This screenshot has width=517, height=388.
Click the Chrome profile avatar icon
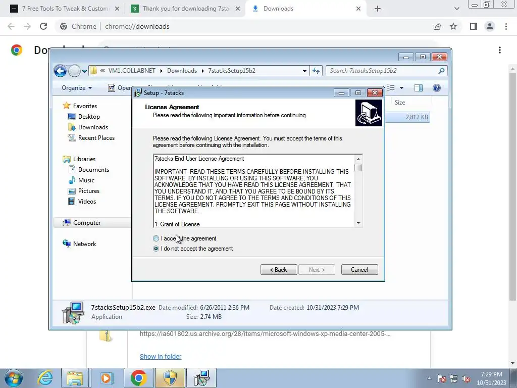[x=490, y=26]
